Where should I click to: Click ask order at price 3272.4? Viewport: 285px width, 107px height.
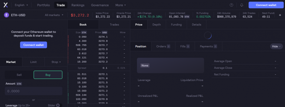tap(99, 58)
